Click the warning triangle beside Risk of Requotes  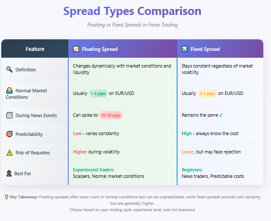click(x=9, y=152)
